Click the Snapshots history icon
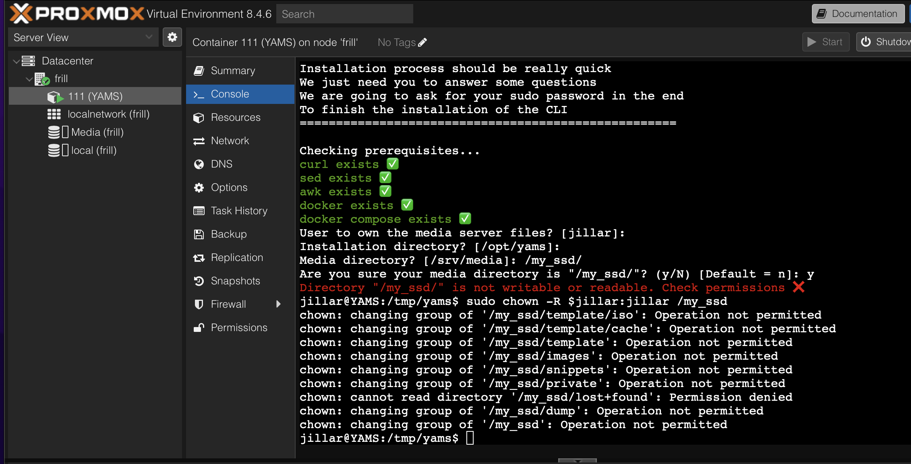This screenshot has height=464, width=911. 199,281
